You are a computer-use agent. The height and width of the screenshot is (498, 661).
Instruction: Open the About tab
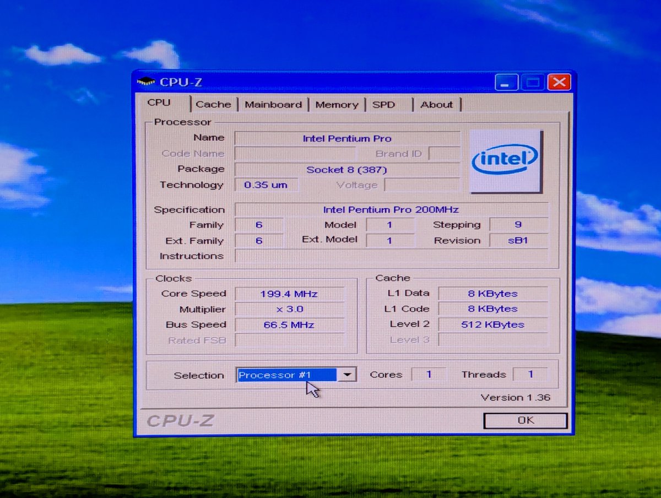(437, 104)
